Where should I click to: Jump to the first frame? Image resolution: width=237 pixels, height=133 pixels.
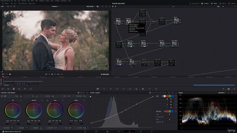click(46, 74)
